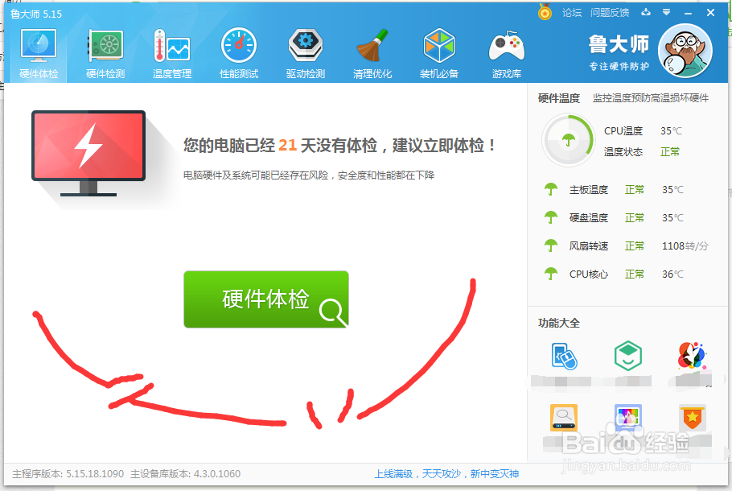Open the orange star badge tool icon
This screenshot has width=732, height=491.
point(692,417)
